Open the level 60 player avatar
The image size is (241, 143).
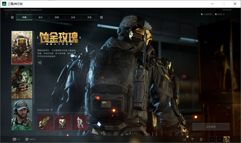pos(226,139)
